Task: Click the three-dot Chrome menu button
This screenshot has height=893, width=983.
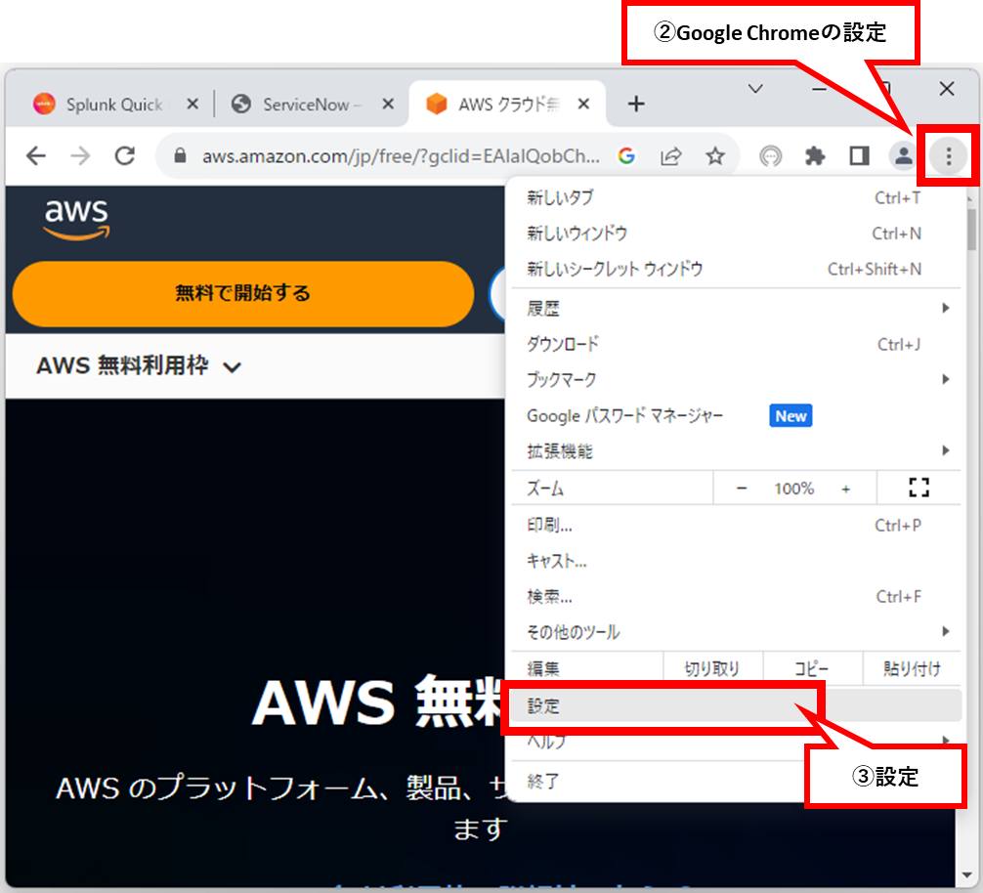Action: pyautogui.click(x=948, y=155)
